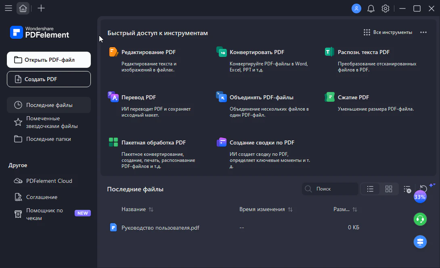Switch recent files to grid view
This screenshot has height=268, width=440.
pyautogui.click(x=389, y=189)
